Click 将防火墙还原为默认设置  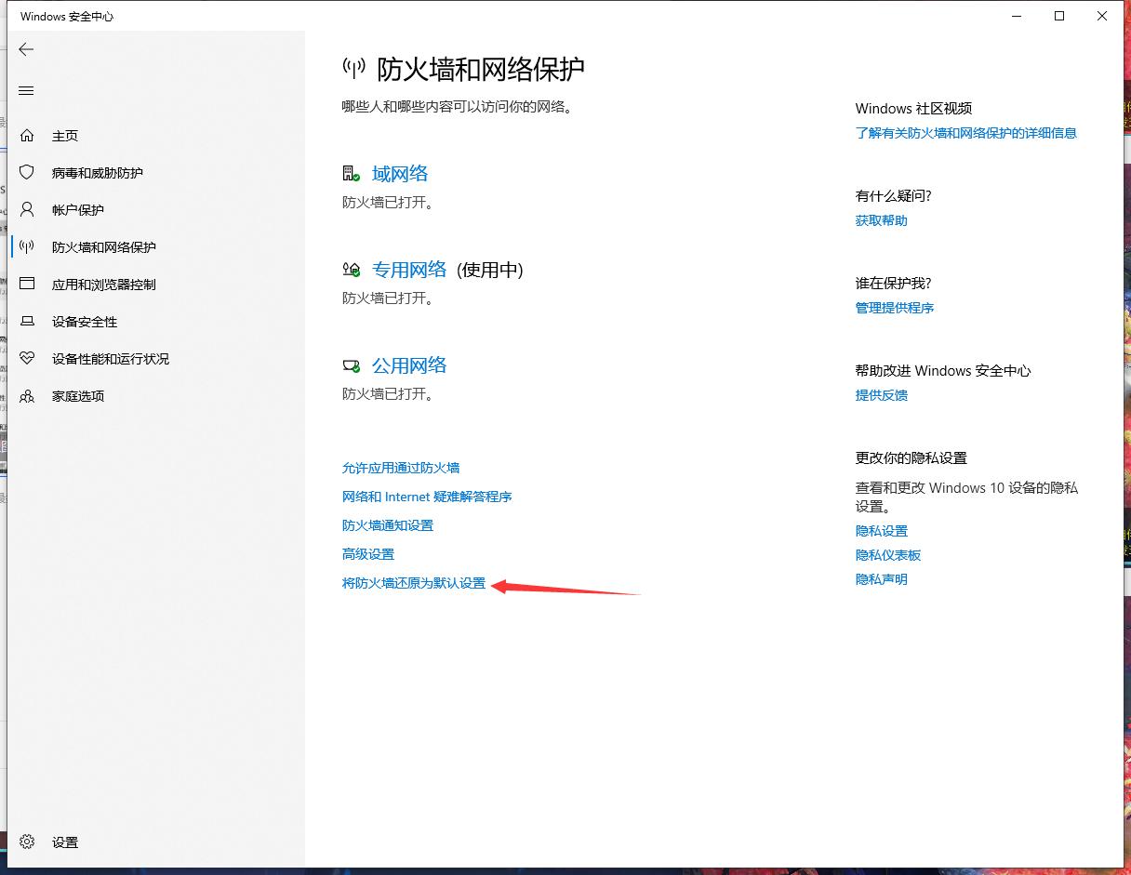pos(413,582)
